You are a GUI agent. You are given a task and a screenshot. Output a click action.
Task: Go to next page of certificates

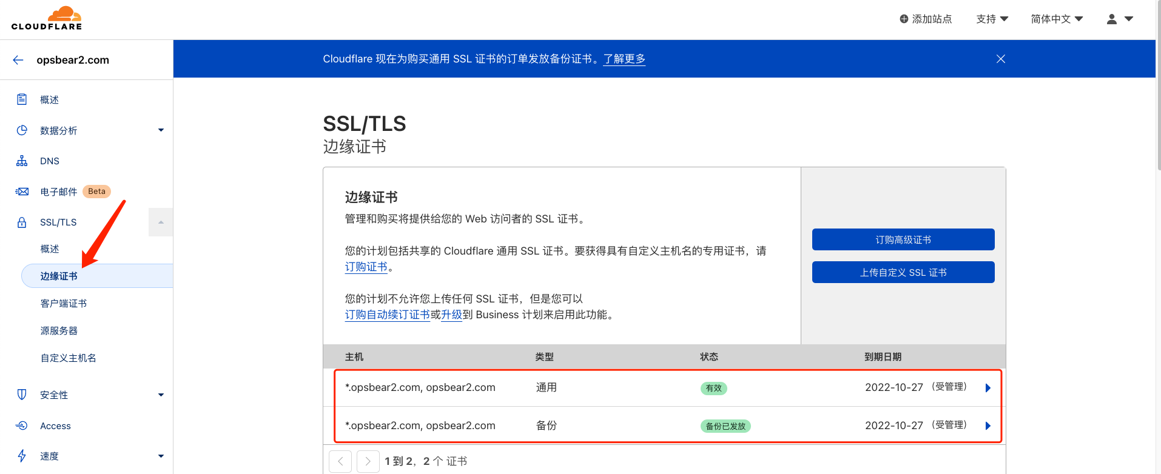point(368,461)
